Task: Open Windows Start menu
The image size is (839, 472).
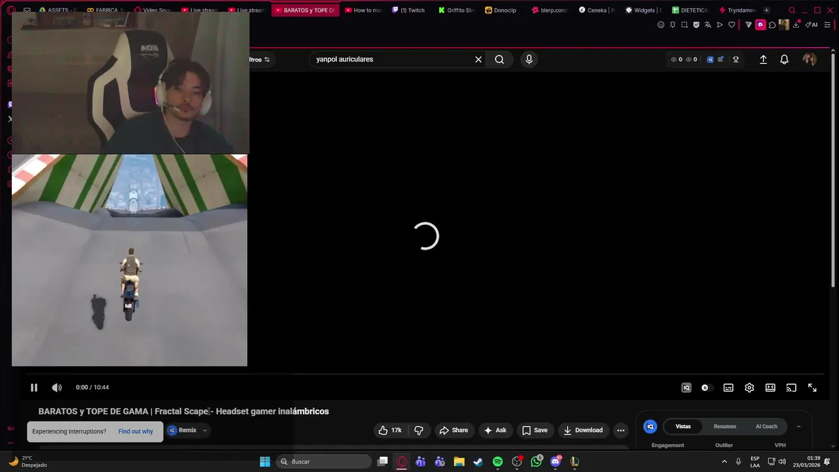Action: [265, 462]
